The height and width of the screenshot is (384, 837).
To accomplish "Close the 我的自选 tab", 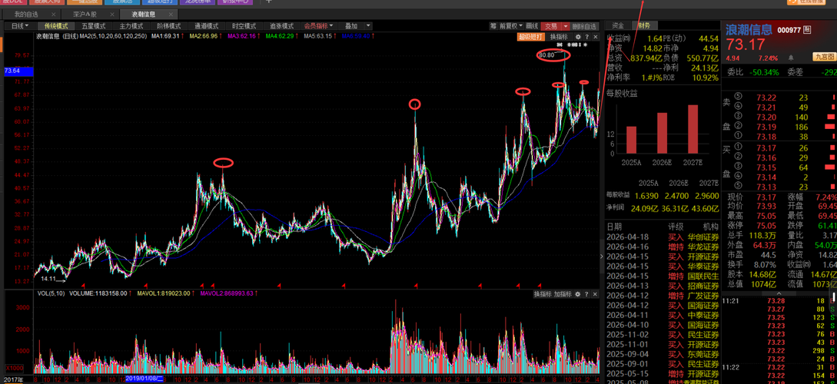I will point(55,15).
